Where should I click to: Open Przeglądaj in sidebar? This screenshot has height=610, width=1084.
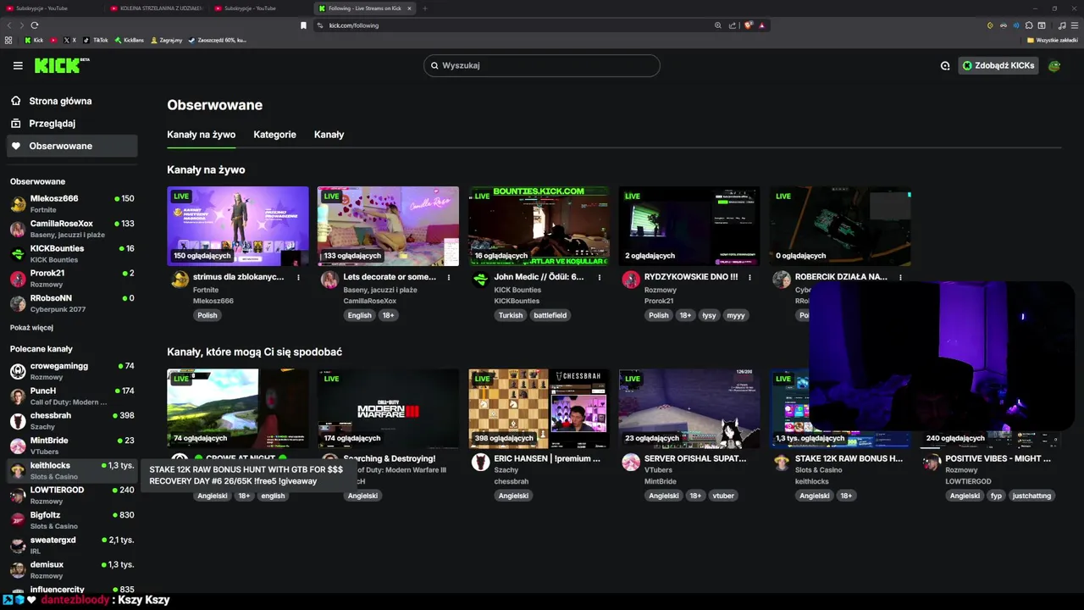tap(71, 123)
